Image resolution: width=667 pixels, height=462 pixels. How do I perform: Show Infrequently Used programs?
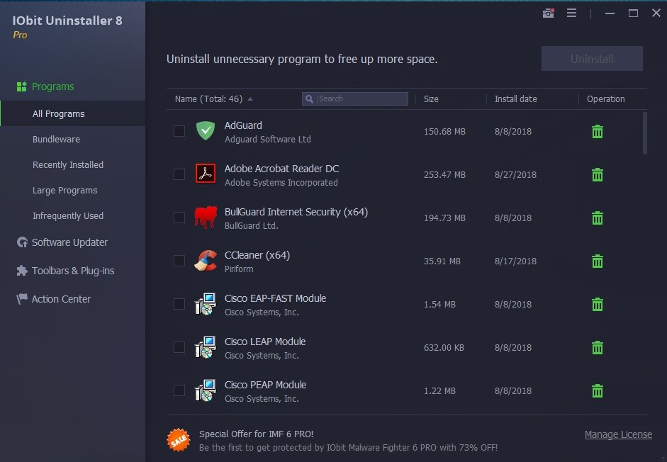click(x=67, y=215)
